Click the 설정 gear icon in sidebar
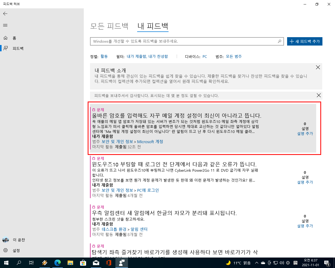 [5, 250]
